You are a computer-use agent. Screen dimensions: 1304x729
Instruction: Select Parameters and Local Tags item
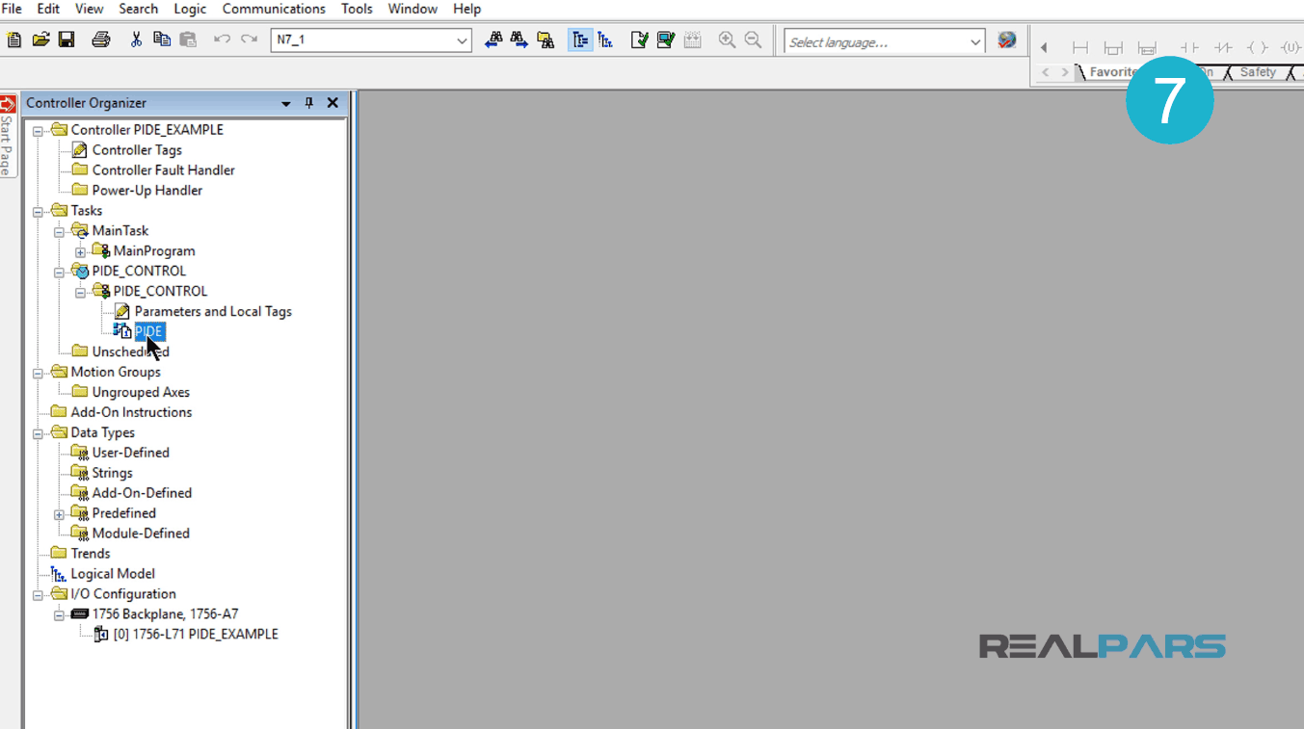click(213, 312)
